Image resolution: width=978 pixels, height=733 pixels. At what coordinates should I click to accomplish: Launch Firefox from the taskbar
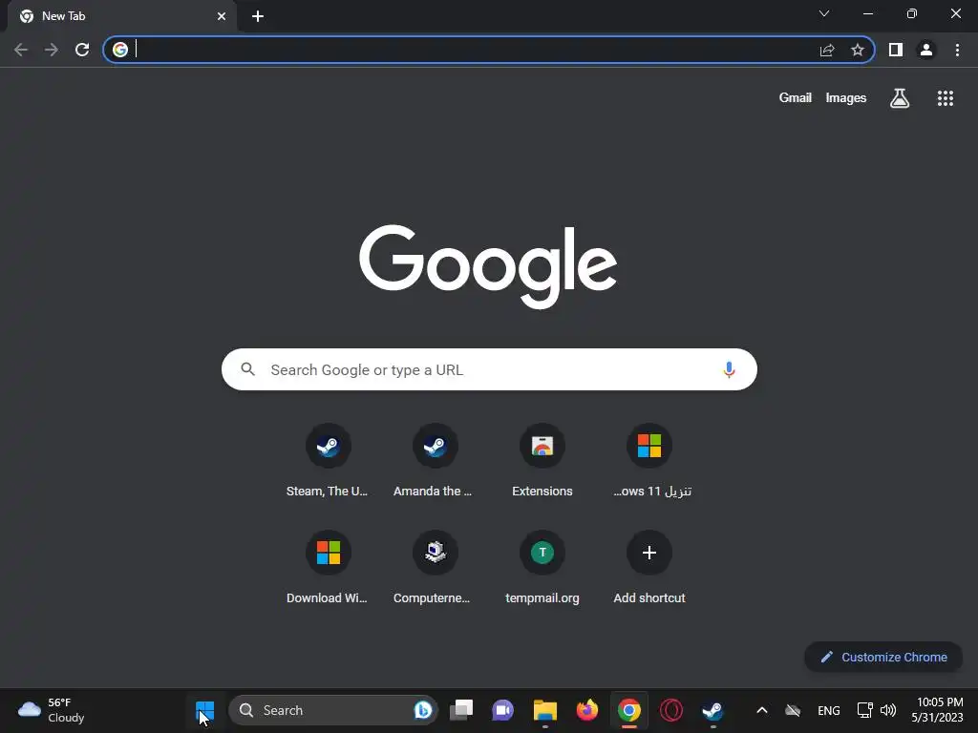tap(587, 710)
